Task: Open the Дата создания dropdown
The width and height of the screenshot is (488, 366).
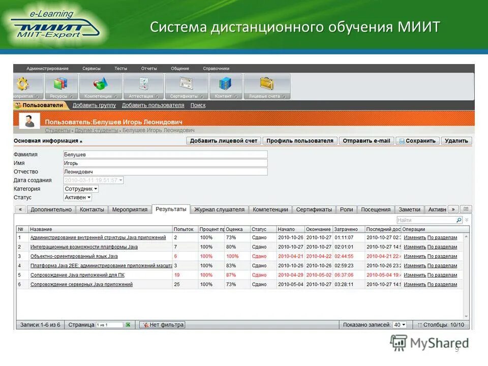Action: [x=94, y=180]
